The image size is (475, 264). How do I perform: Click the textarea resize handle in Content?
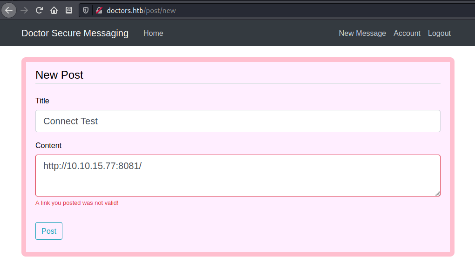[437, 193]
